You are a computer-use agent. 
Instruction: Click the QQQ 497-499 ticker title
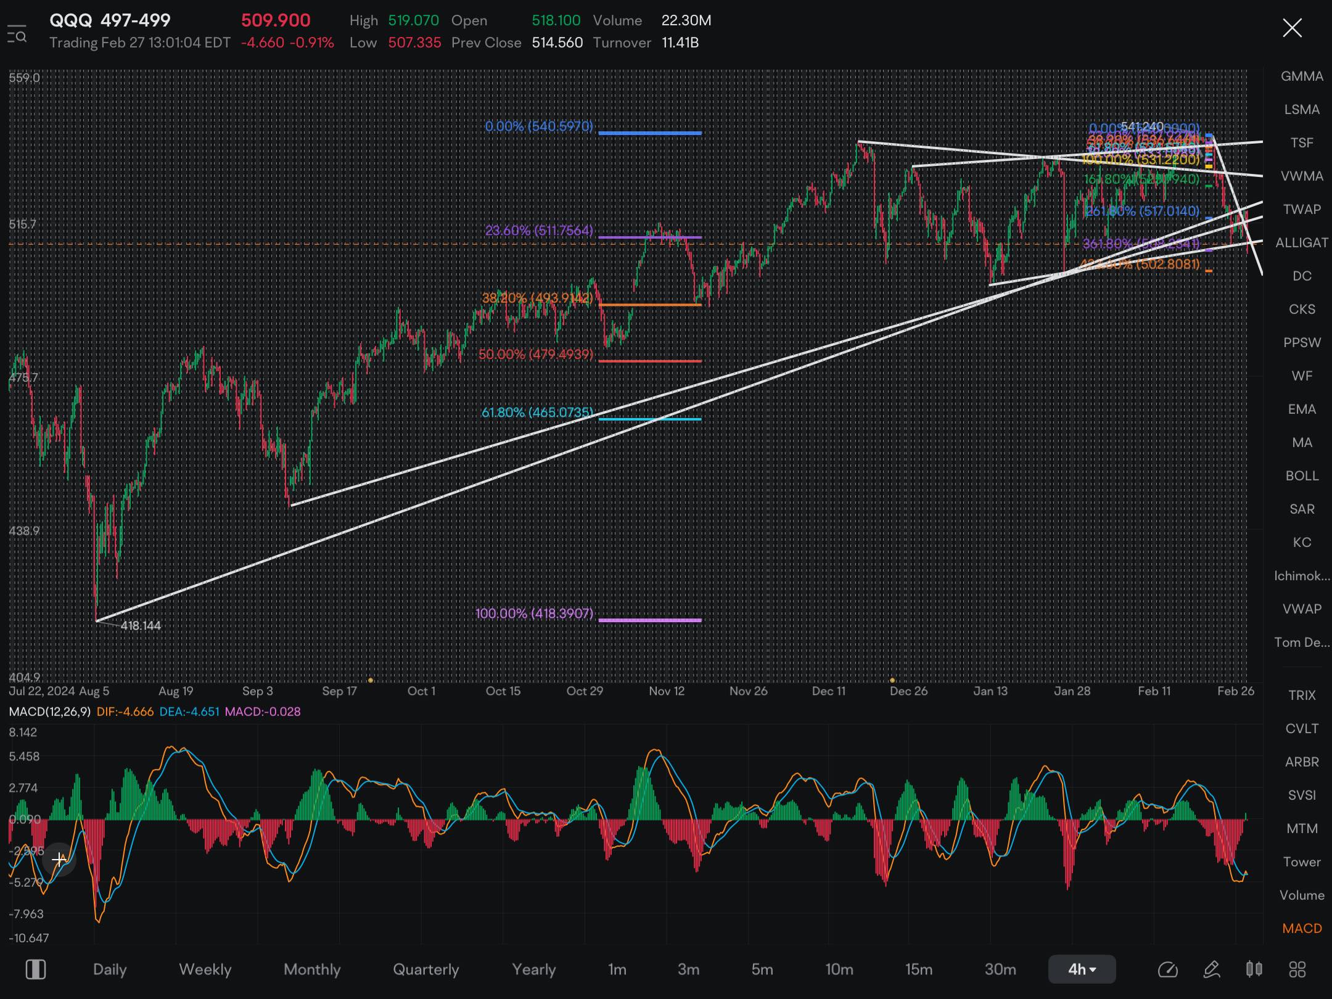coord(110,20)
